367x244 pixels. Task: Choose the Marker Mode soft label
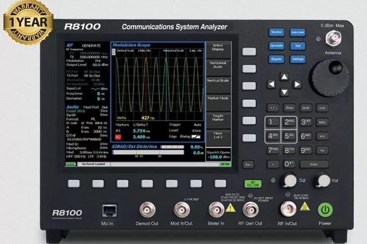click(218, 102)
